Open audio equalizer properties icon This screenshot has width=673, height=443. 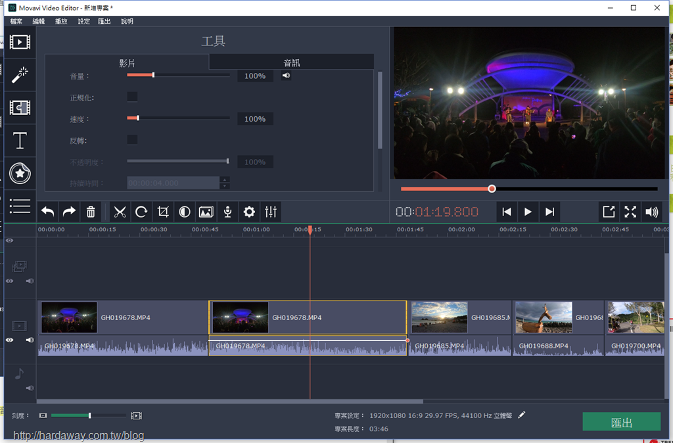[x=271, y=212]
